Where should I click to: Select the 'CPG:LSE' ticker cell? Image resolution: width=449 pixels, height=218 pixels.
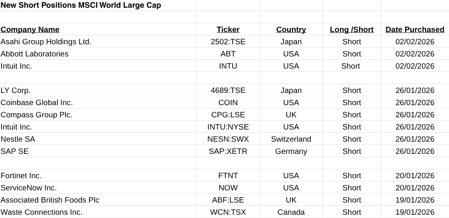click(x=228, y=115)
